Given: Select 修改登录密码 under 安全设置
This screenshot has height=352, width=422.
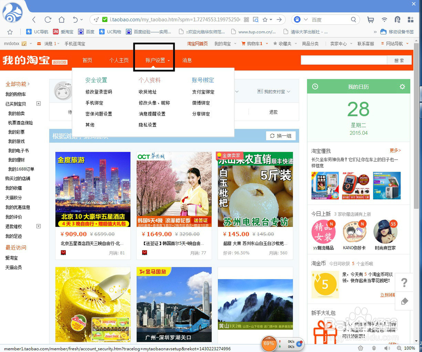Looking at the screenshot, I should click(x=99, y=91).
